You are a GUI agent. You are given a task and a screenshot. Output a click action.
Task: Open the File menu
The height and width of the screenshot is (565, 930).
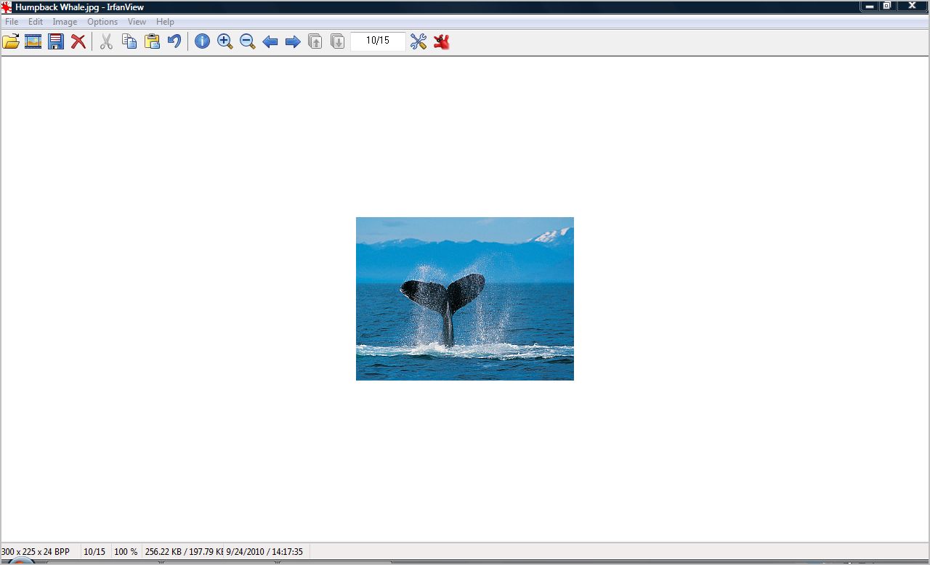(x=12, y=22)
